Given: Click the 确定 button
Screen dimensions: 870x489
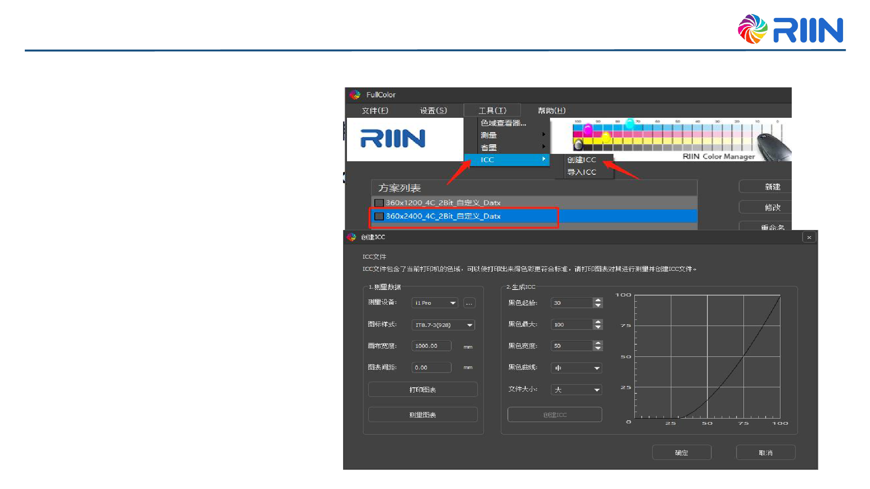Looking at the screenshot, I should point(681,452).
